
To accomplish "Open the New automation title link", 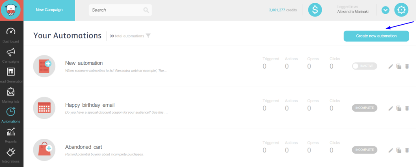I will tap(84, 63).
